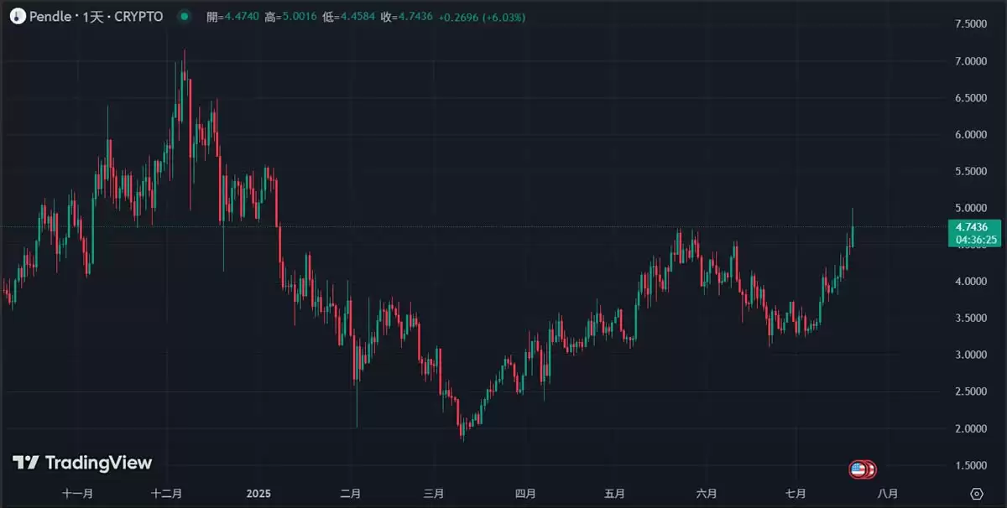Click the 2.0000 price axis label

click(970, 428)
